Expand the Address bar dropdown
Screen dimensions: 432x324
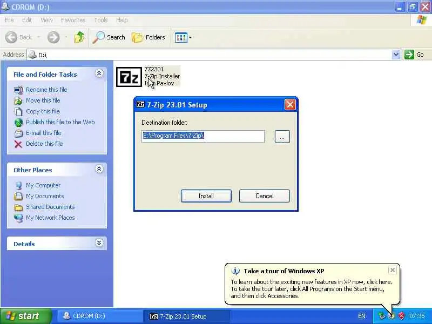[396, 55]
